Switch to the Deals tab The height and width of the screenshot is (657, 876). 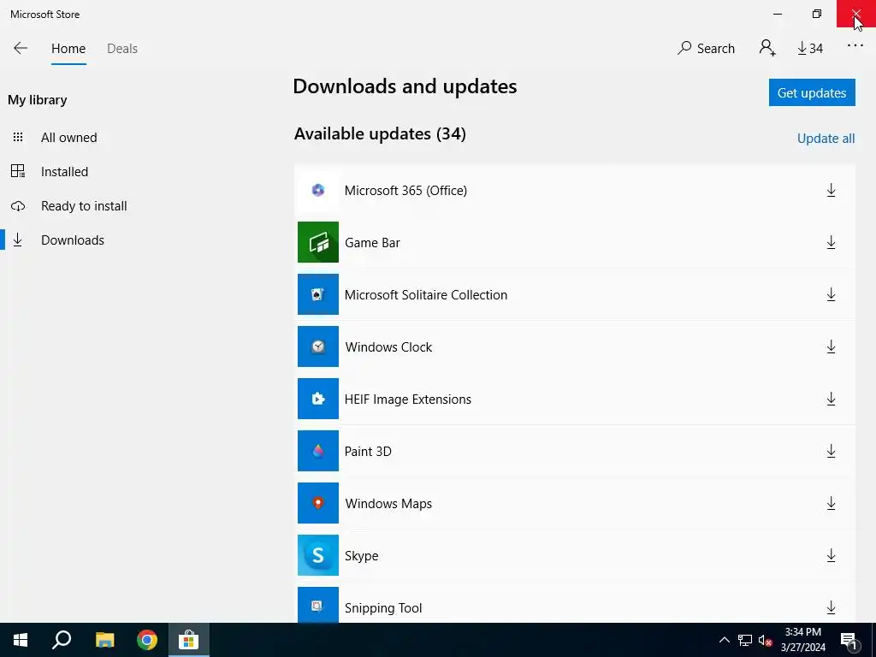(x=121, y=49)
